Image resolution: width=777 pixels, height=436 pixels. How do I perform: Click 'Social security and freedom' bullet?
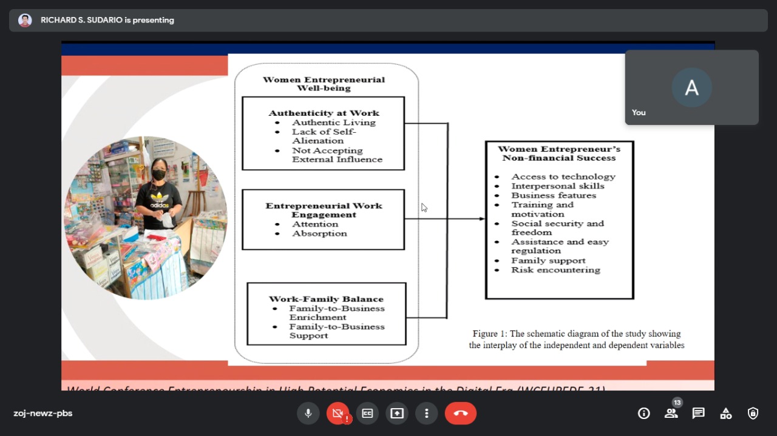coord(557,227)
